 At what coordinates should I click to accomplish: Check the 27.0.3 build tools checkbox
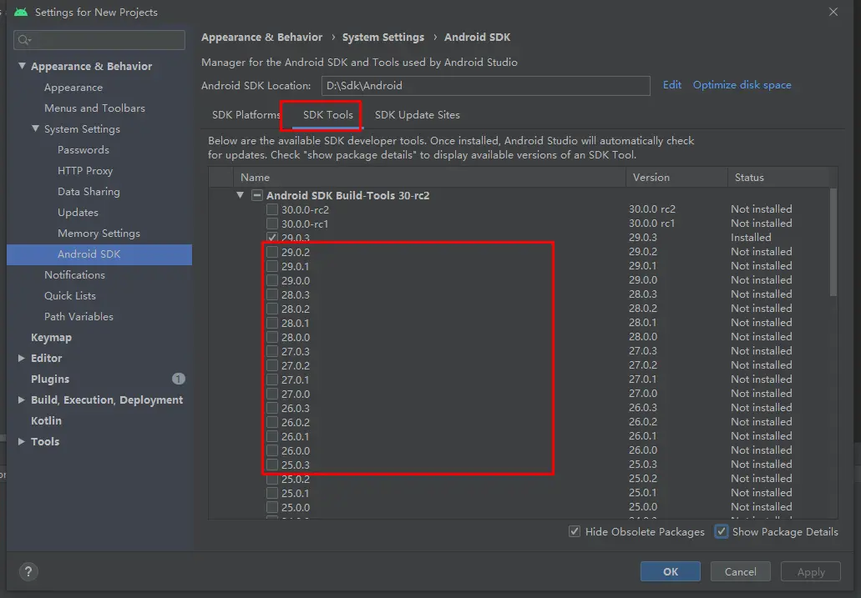point(272,351)
